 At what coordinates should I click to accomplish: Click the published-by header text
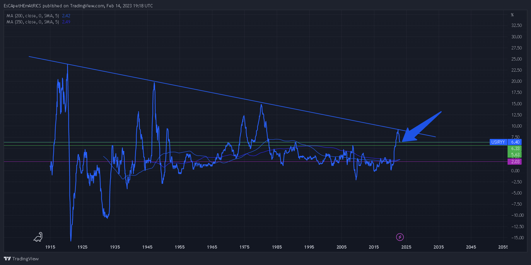coord(78,6)
